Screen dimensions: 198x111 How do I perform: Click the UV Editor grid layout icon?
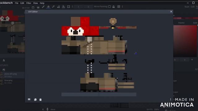(29, 99)
